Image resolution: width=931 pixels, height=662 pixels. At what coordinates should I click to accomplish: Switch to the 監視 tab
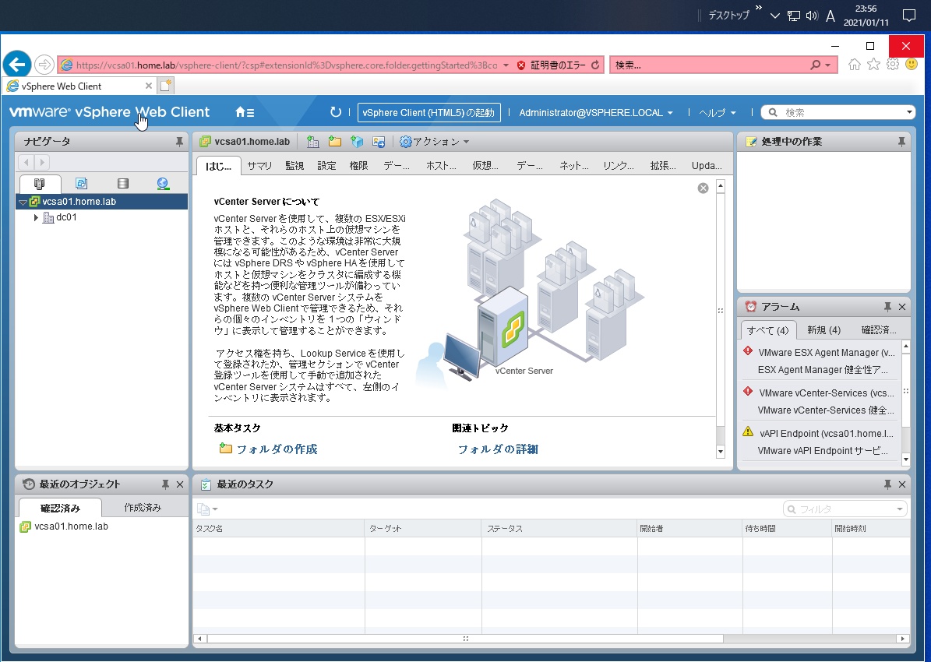[x=294, y=166]
